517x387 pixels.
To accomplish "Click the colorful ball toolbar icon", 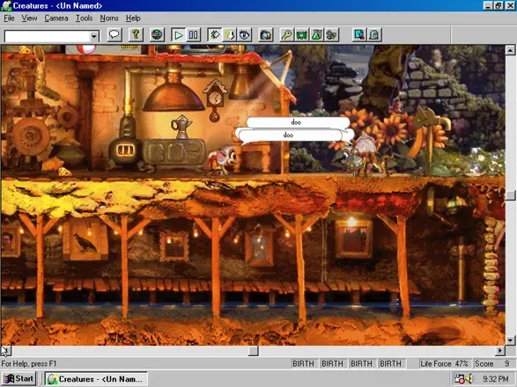I will coord(266,34).
